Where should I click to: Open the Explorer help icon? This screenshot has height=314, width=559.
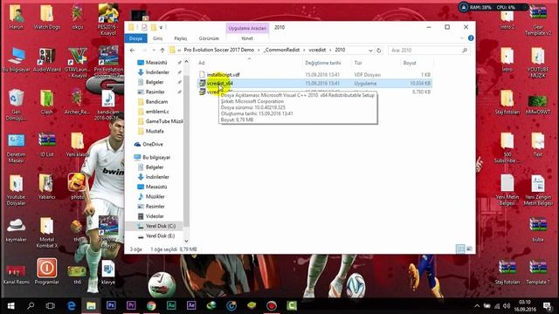[x=471, y=38]
